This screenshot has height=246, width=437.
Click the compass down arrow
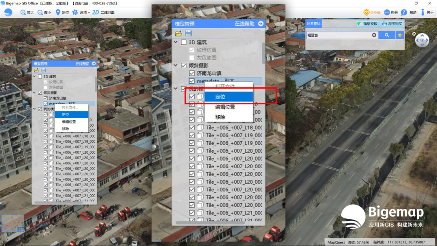[422, 45]
